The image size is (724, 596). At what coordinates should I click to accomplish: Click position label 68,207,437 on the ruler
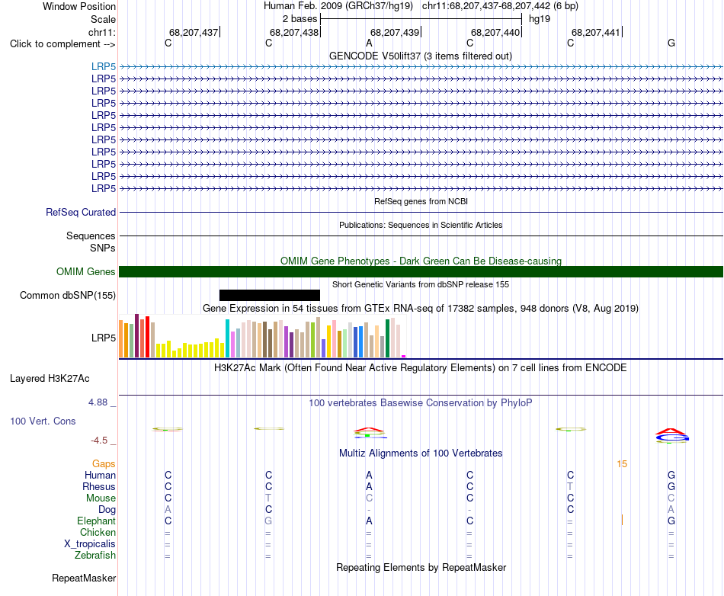194,32
